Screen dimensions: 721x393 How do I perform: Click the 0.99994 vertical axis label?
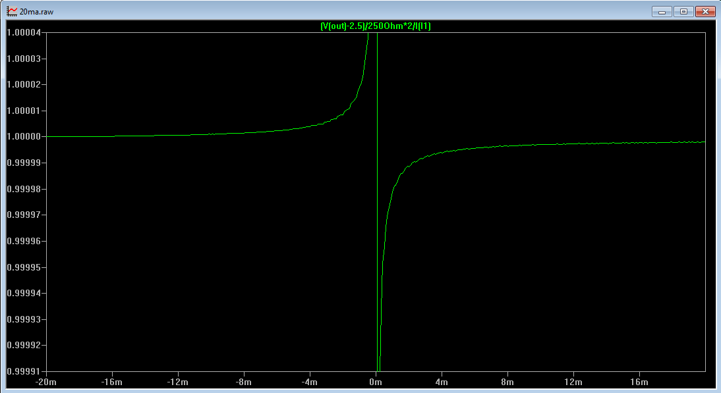tap(24, 293)
